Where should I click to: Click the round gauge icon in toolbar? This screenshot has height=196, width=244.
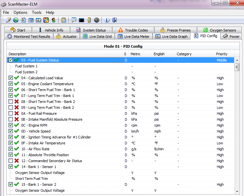click(x=96, y=20)
